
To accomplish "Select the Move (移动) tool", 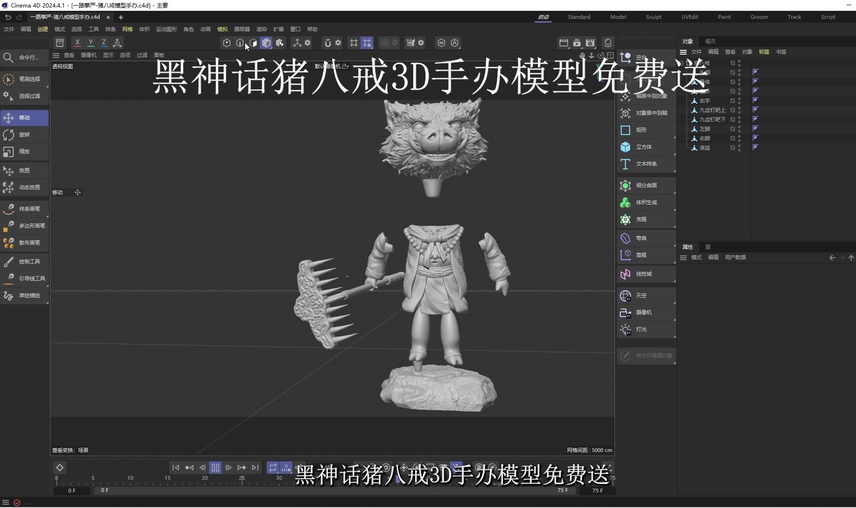I will click(x=24, y=118).
